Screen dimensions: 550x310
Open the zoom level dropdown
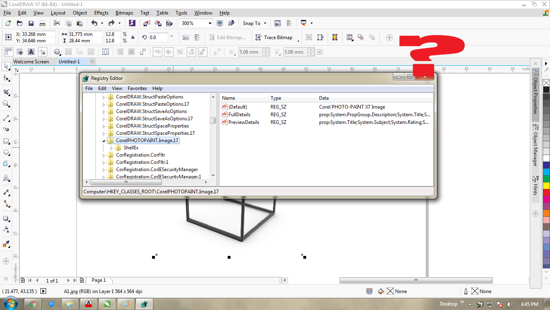coord(210,23)
